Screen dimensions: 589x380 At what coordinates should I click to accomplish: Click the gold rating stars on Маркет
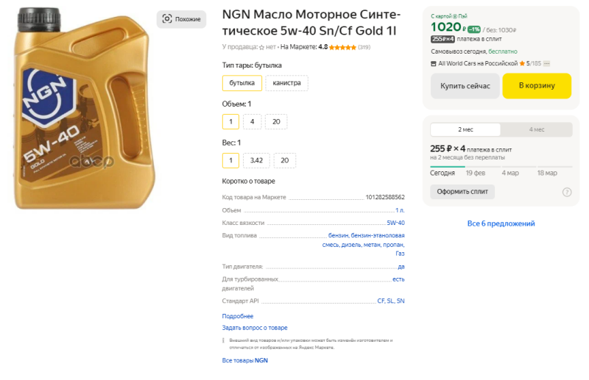point(342,47)
